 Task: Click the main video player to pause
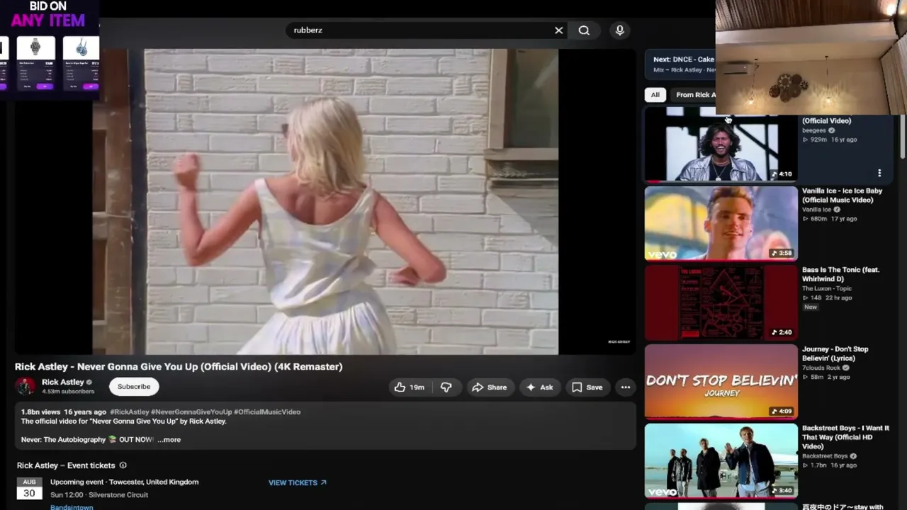tap(325, 201)
